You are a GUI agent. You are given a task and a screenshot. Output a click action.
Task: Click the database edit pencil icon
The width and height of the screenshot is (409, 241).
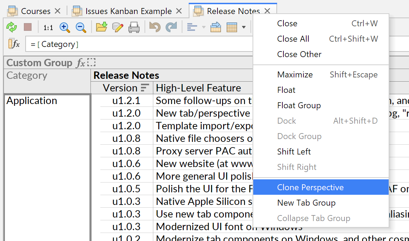click(x=118, y=27)
